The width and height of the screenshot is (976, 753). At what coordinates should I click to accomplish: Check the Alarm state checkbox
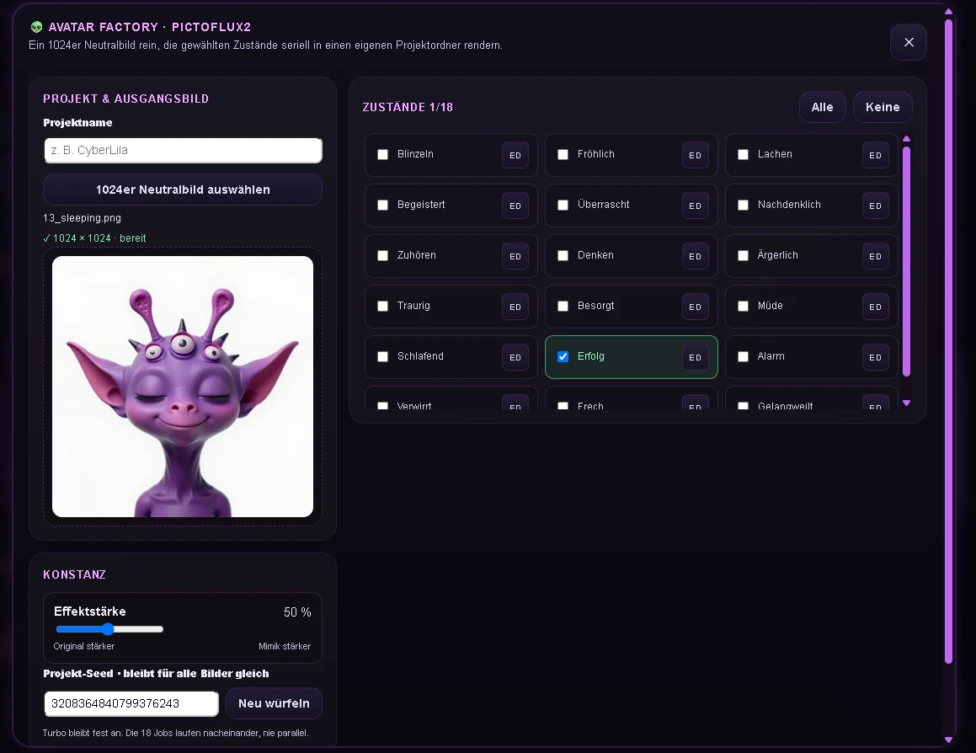(x=744, y=356)
